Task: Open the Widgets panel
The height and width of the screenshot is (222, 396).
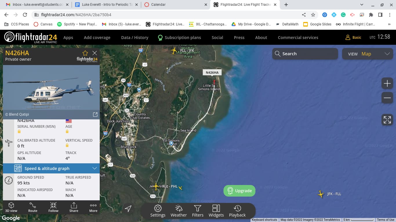Action: 216,211
